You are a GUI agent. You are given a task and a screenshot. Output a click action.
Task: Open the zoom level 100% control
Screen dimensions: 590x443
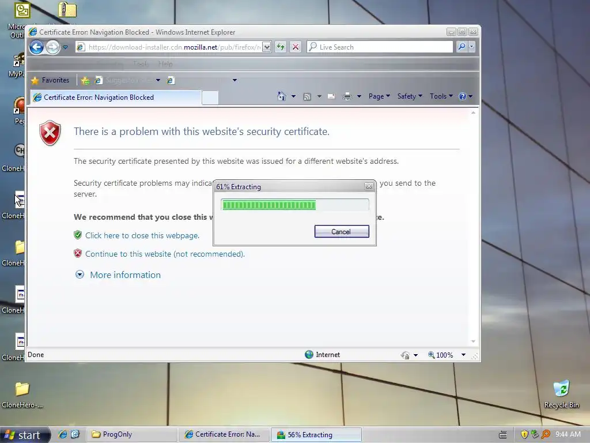point(440,355)
